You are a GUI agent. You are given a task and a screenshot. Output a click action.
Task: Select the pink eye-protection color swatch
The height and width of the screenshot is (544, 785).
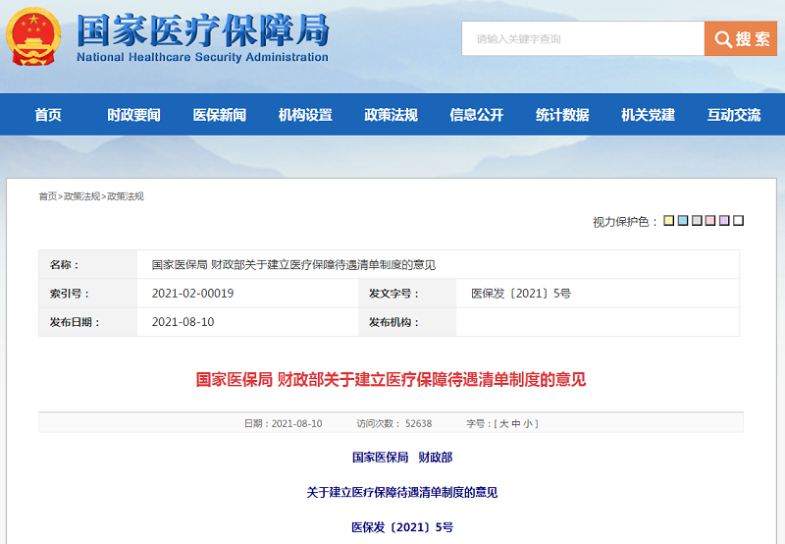(x=710, y=220)
